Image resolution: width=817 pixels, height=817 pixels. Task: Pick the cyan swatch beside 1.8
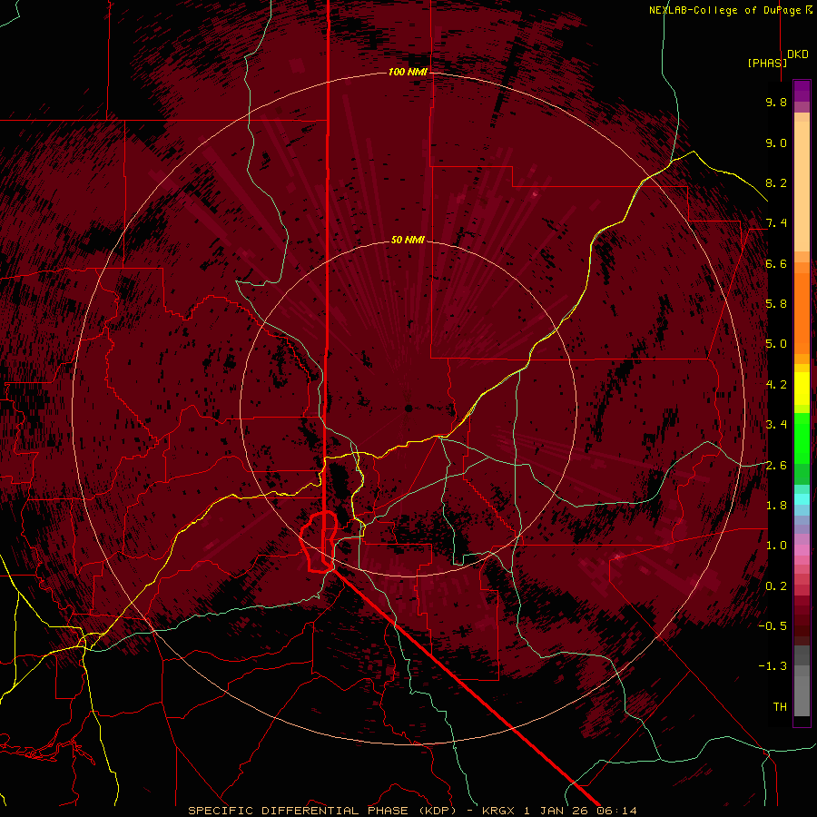[x=802, y=499]
